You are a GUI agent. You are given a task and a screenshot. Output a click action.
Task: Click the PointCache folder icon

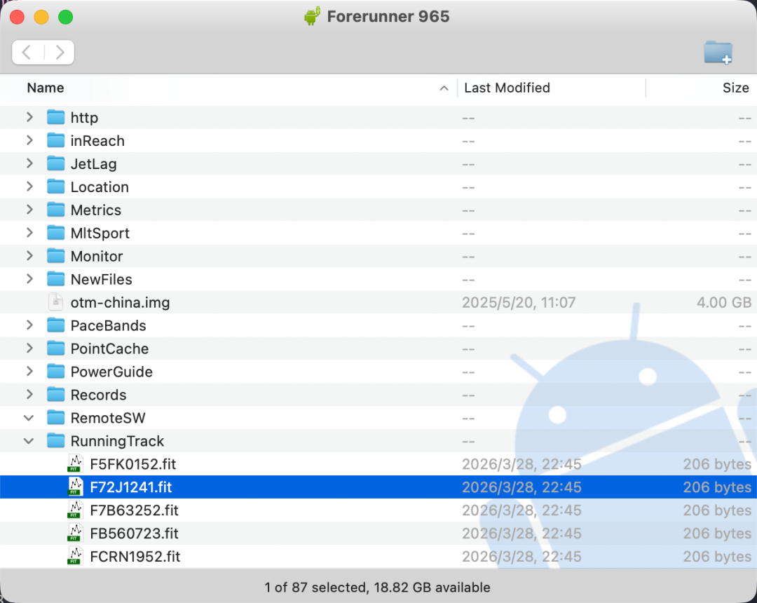click(x=55, y=348)
